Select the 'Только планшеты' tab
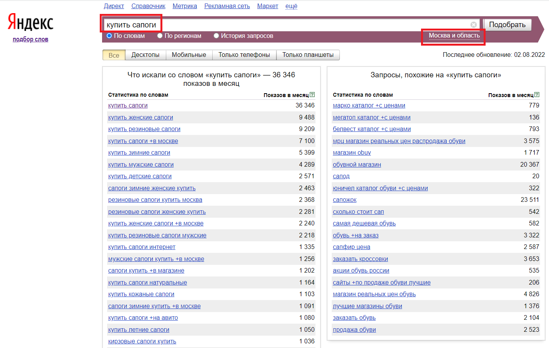Screen dimensions: 549x348 pos(308,55)
